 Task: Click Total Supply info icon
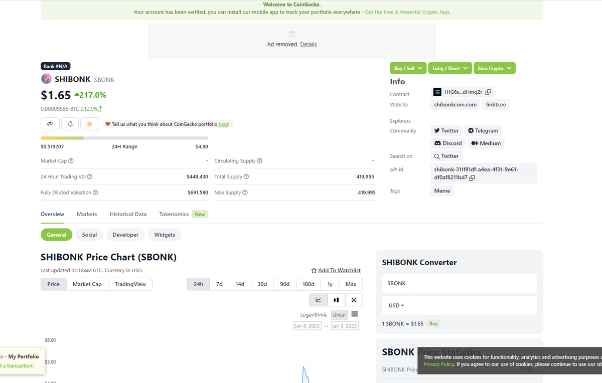point(246,176)
